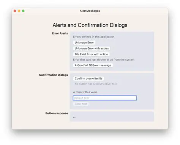Trigger the Unknown Error alert button
The width and height of the screenshot is (180, 145).
click(84, 42)
